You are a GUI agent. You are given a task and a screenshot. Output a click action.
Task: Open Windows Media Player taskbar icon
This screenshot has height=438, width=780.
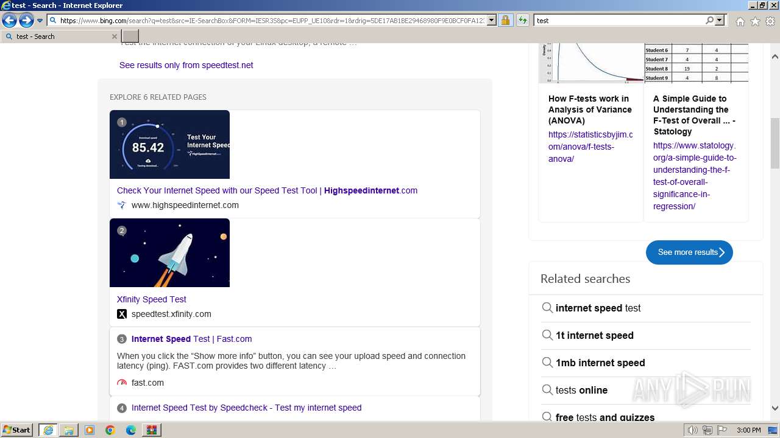pos(90,430)
